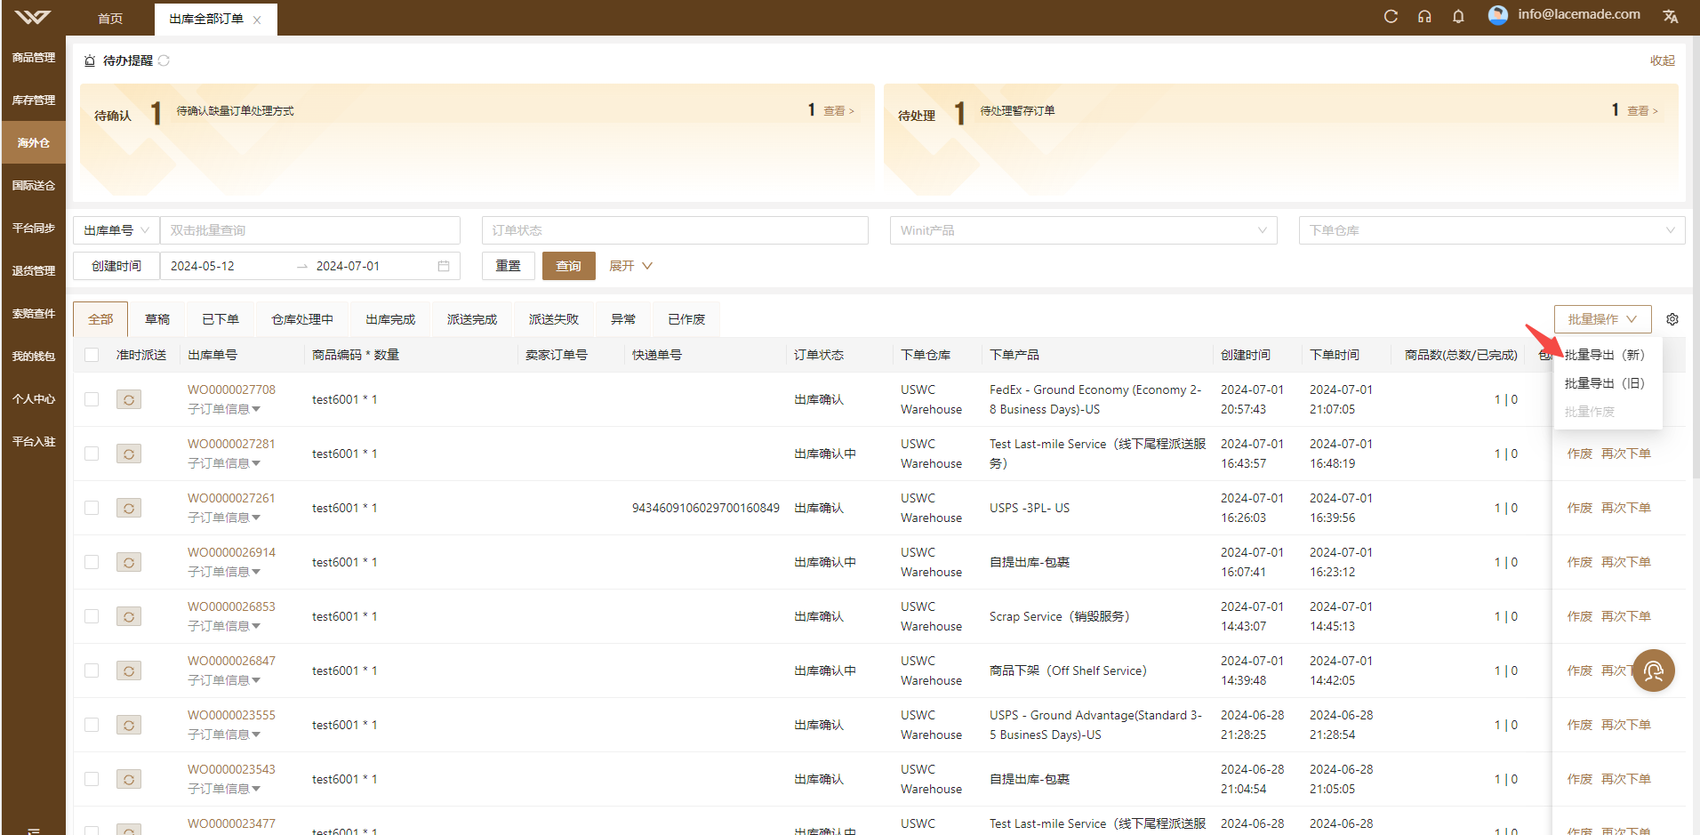Open the headset support icon

[1424, 16]
